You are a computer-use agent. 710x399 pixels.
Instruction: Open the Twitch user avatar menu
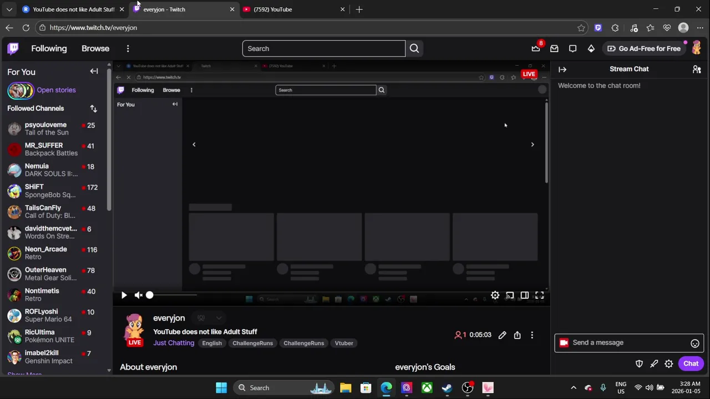pyautogui.click(x=696, y=48)
